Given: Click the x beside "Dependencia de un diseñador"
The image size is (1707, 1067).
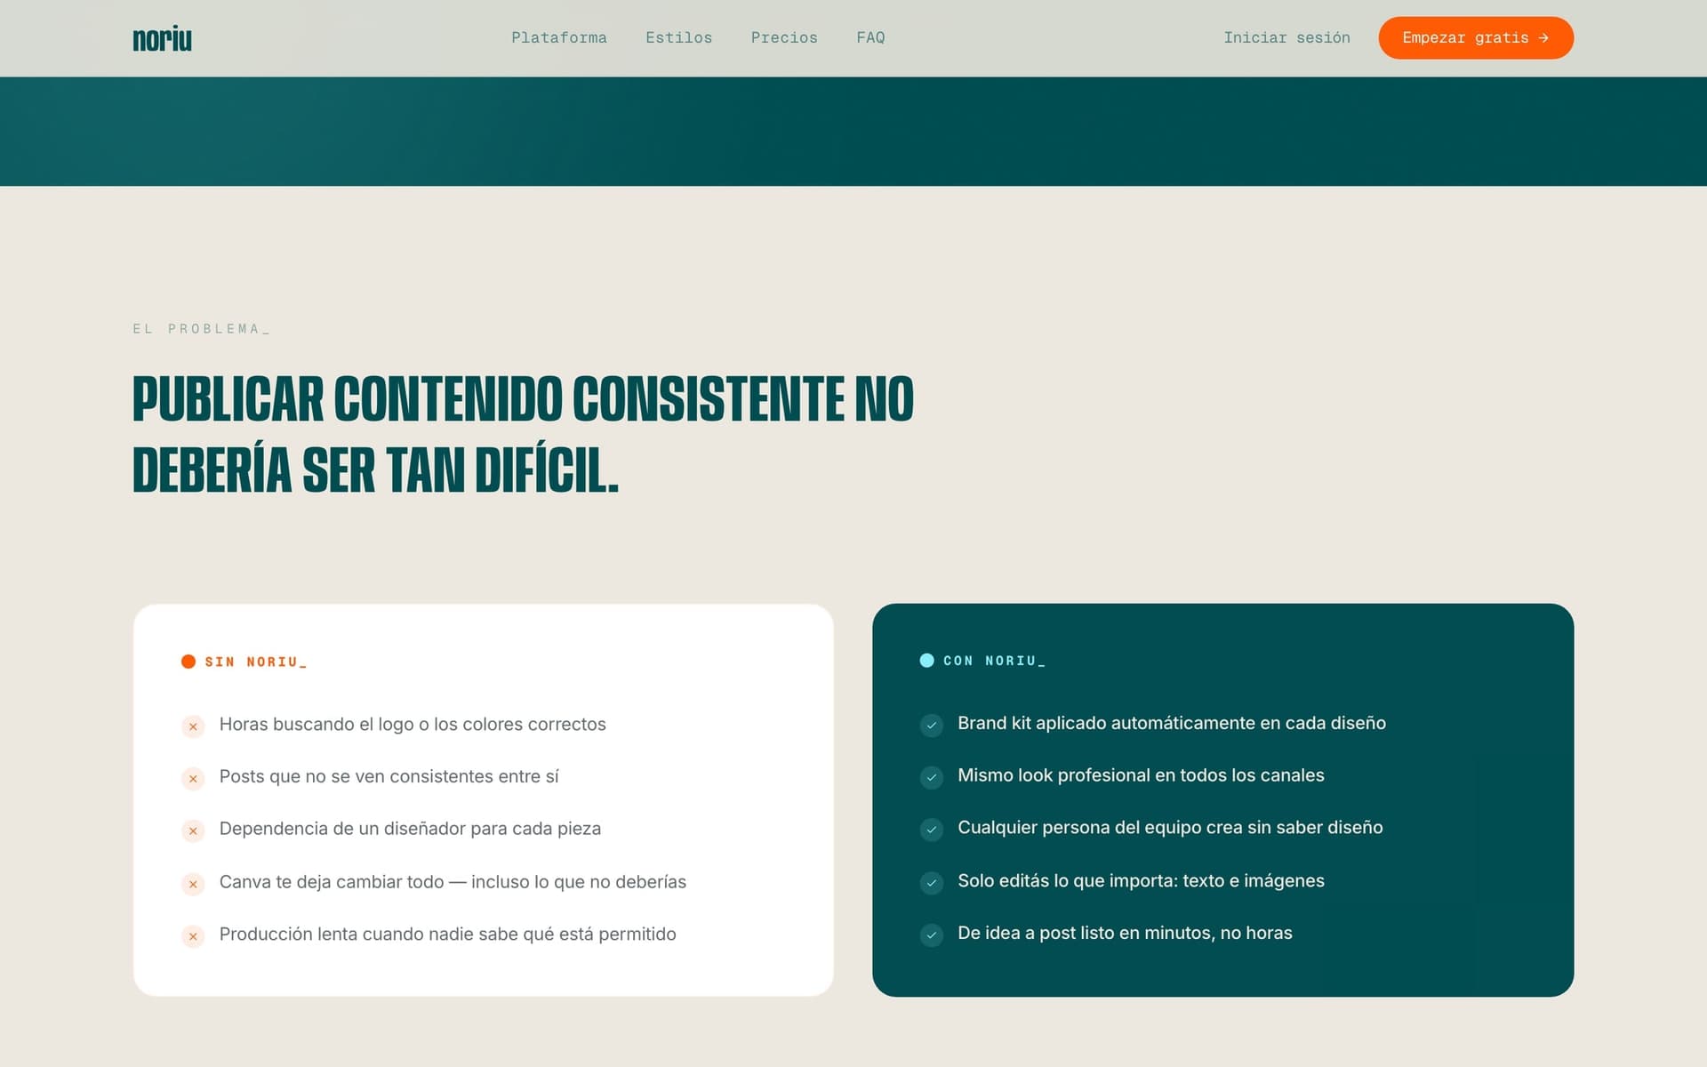Looking at the screenshot, I should point(193,831).
